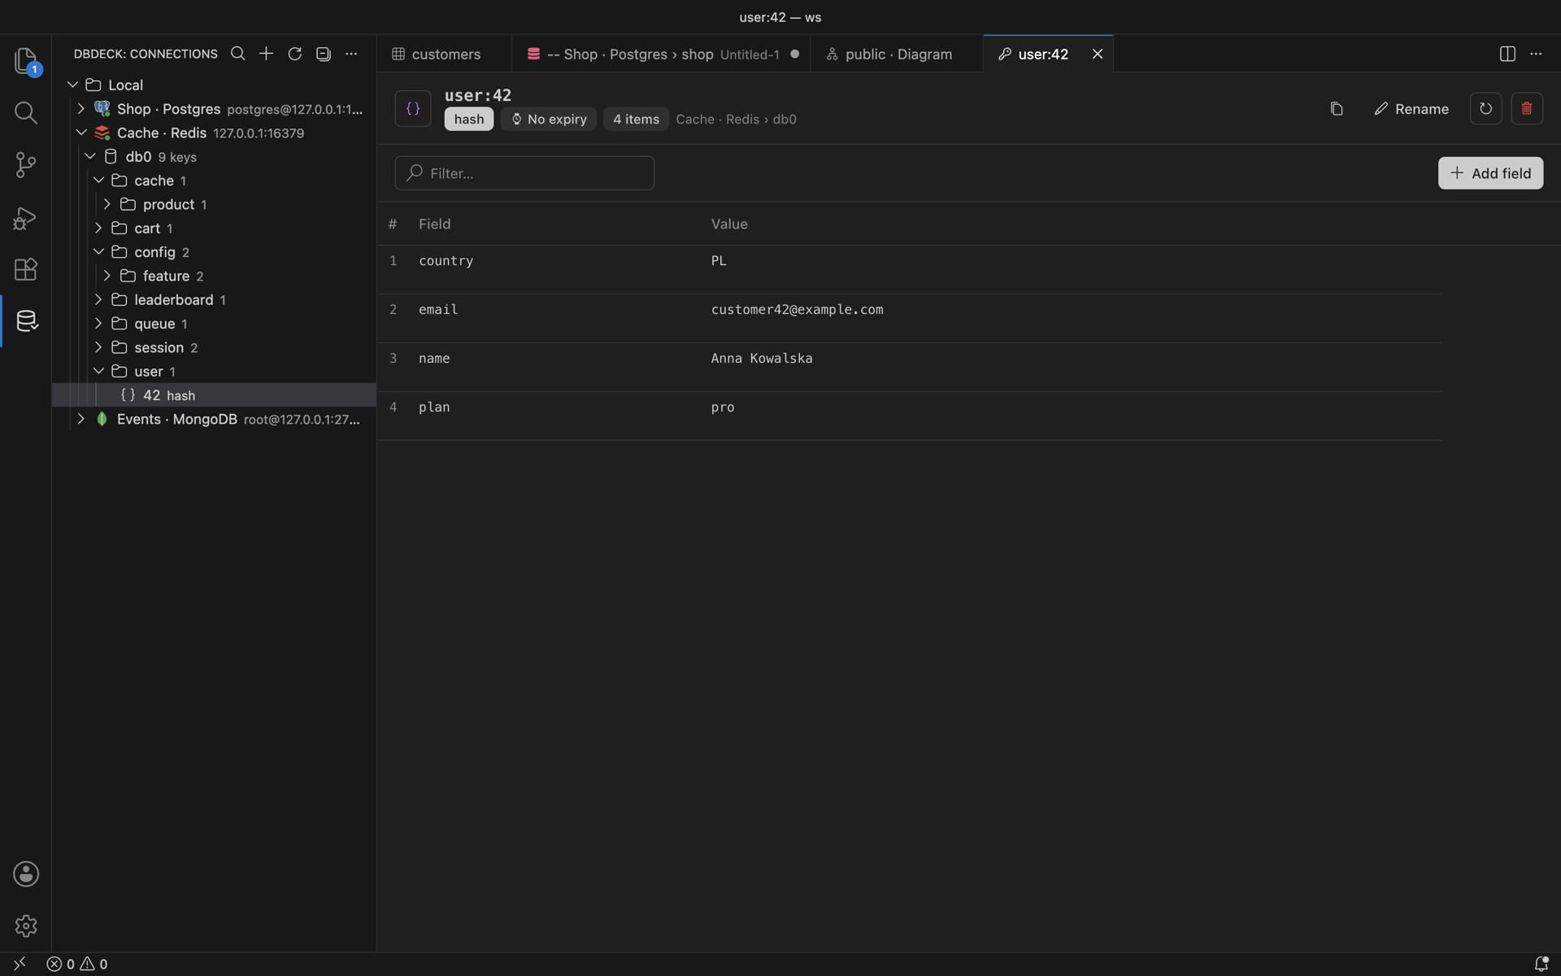Select the Anna Kowalska value cell

point(762,359)
